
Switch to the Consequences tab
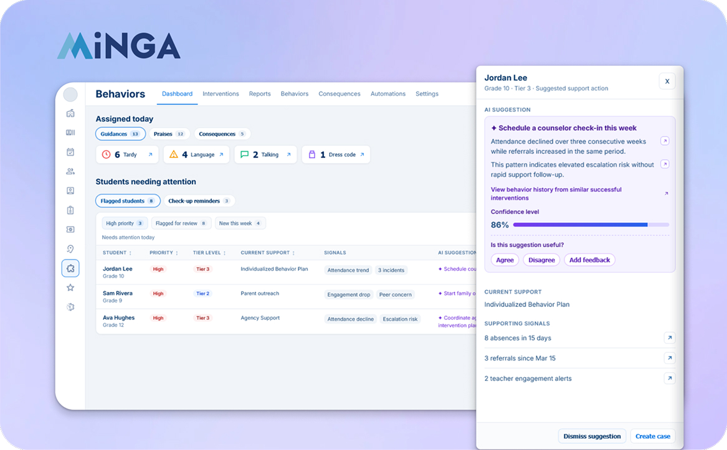(x=340, y=93)
